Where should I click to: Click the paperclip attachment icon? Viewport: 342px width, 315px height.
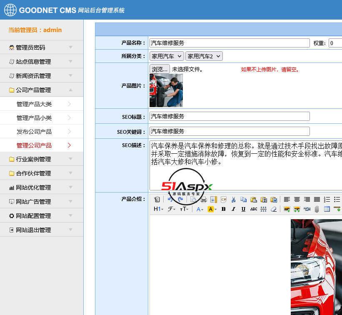point(317,210)
